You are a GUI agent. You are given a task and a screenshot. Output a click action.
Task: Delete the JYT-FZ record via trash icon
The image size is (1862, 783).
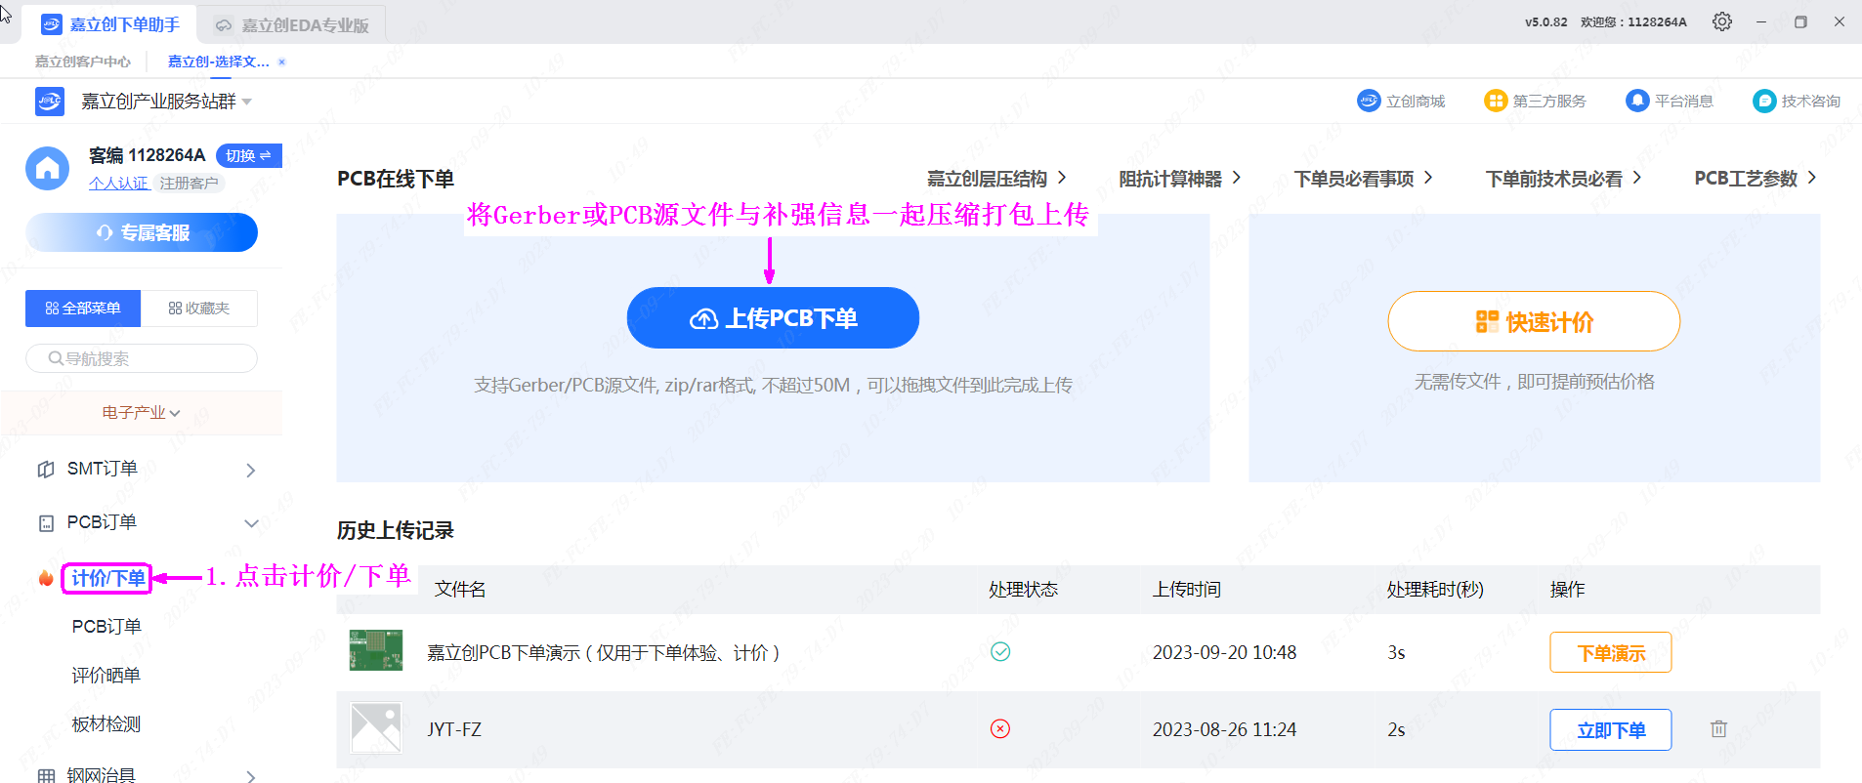[x=1718, y=728]
